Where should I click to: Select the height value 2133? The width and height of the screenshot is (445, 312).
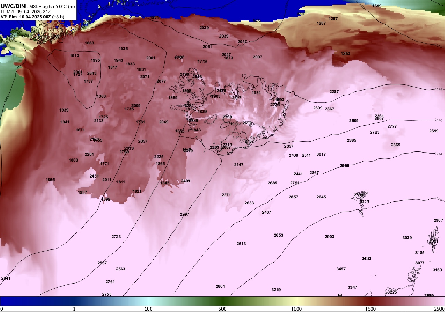pos(99,121)
